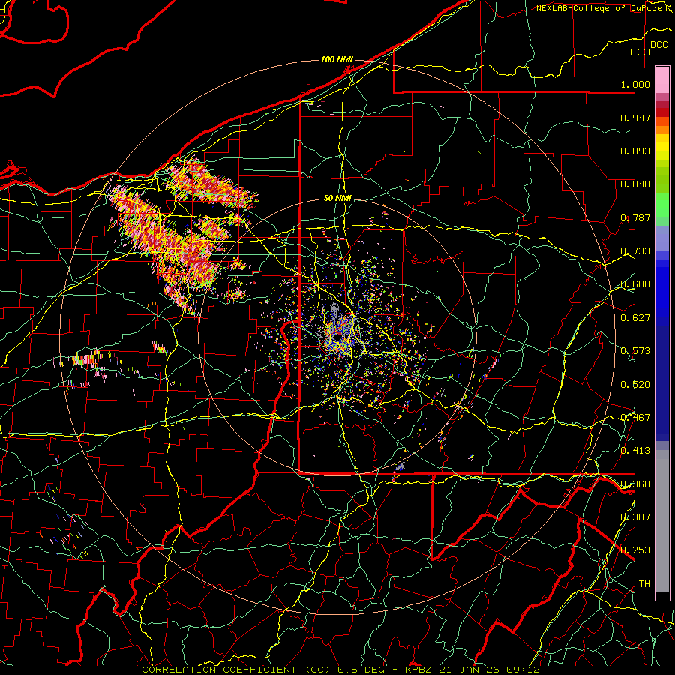
Task: Select the 0.733 scale value
Action: pos(635,251)
